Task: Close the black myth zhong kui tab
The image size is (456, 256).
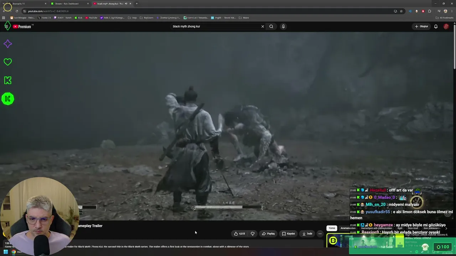Action: (130, 4)
